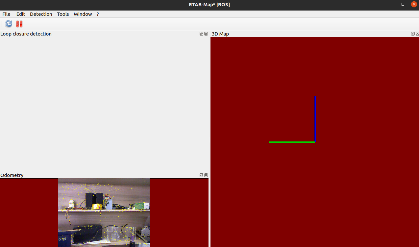
Task: Close the Odometry panel
Action: point(206,175)
